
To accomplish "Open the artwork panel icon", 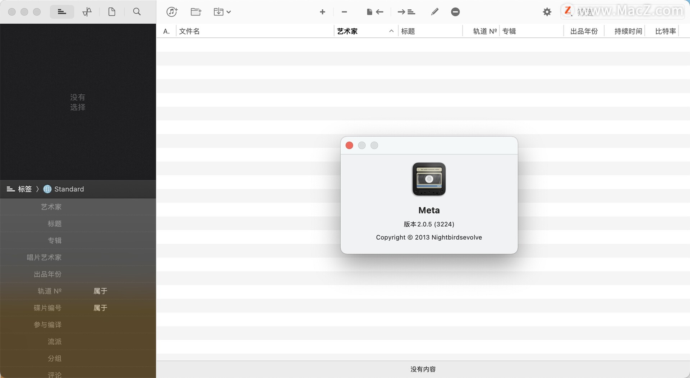I will click(87, 12).
